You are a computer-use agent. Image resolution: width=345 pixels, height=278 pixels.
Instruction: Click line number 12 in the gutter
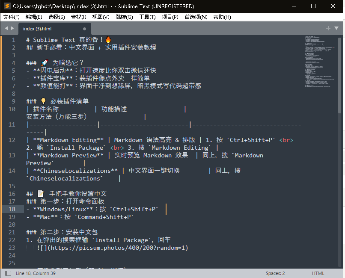[x=12, y=140]
